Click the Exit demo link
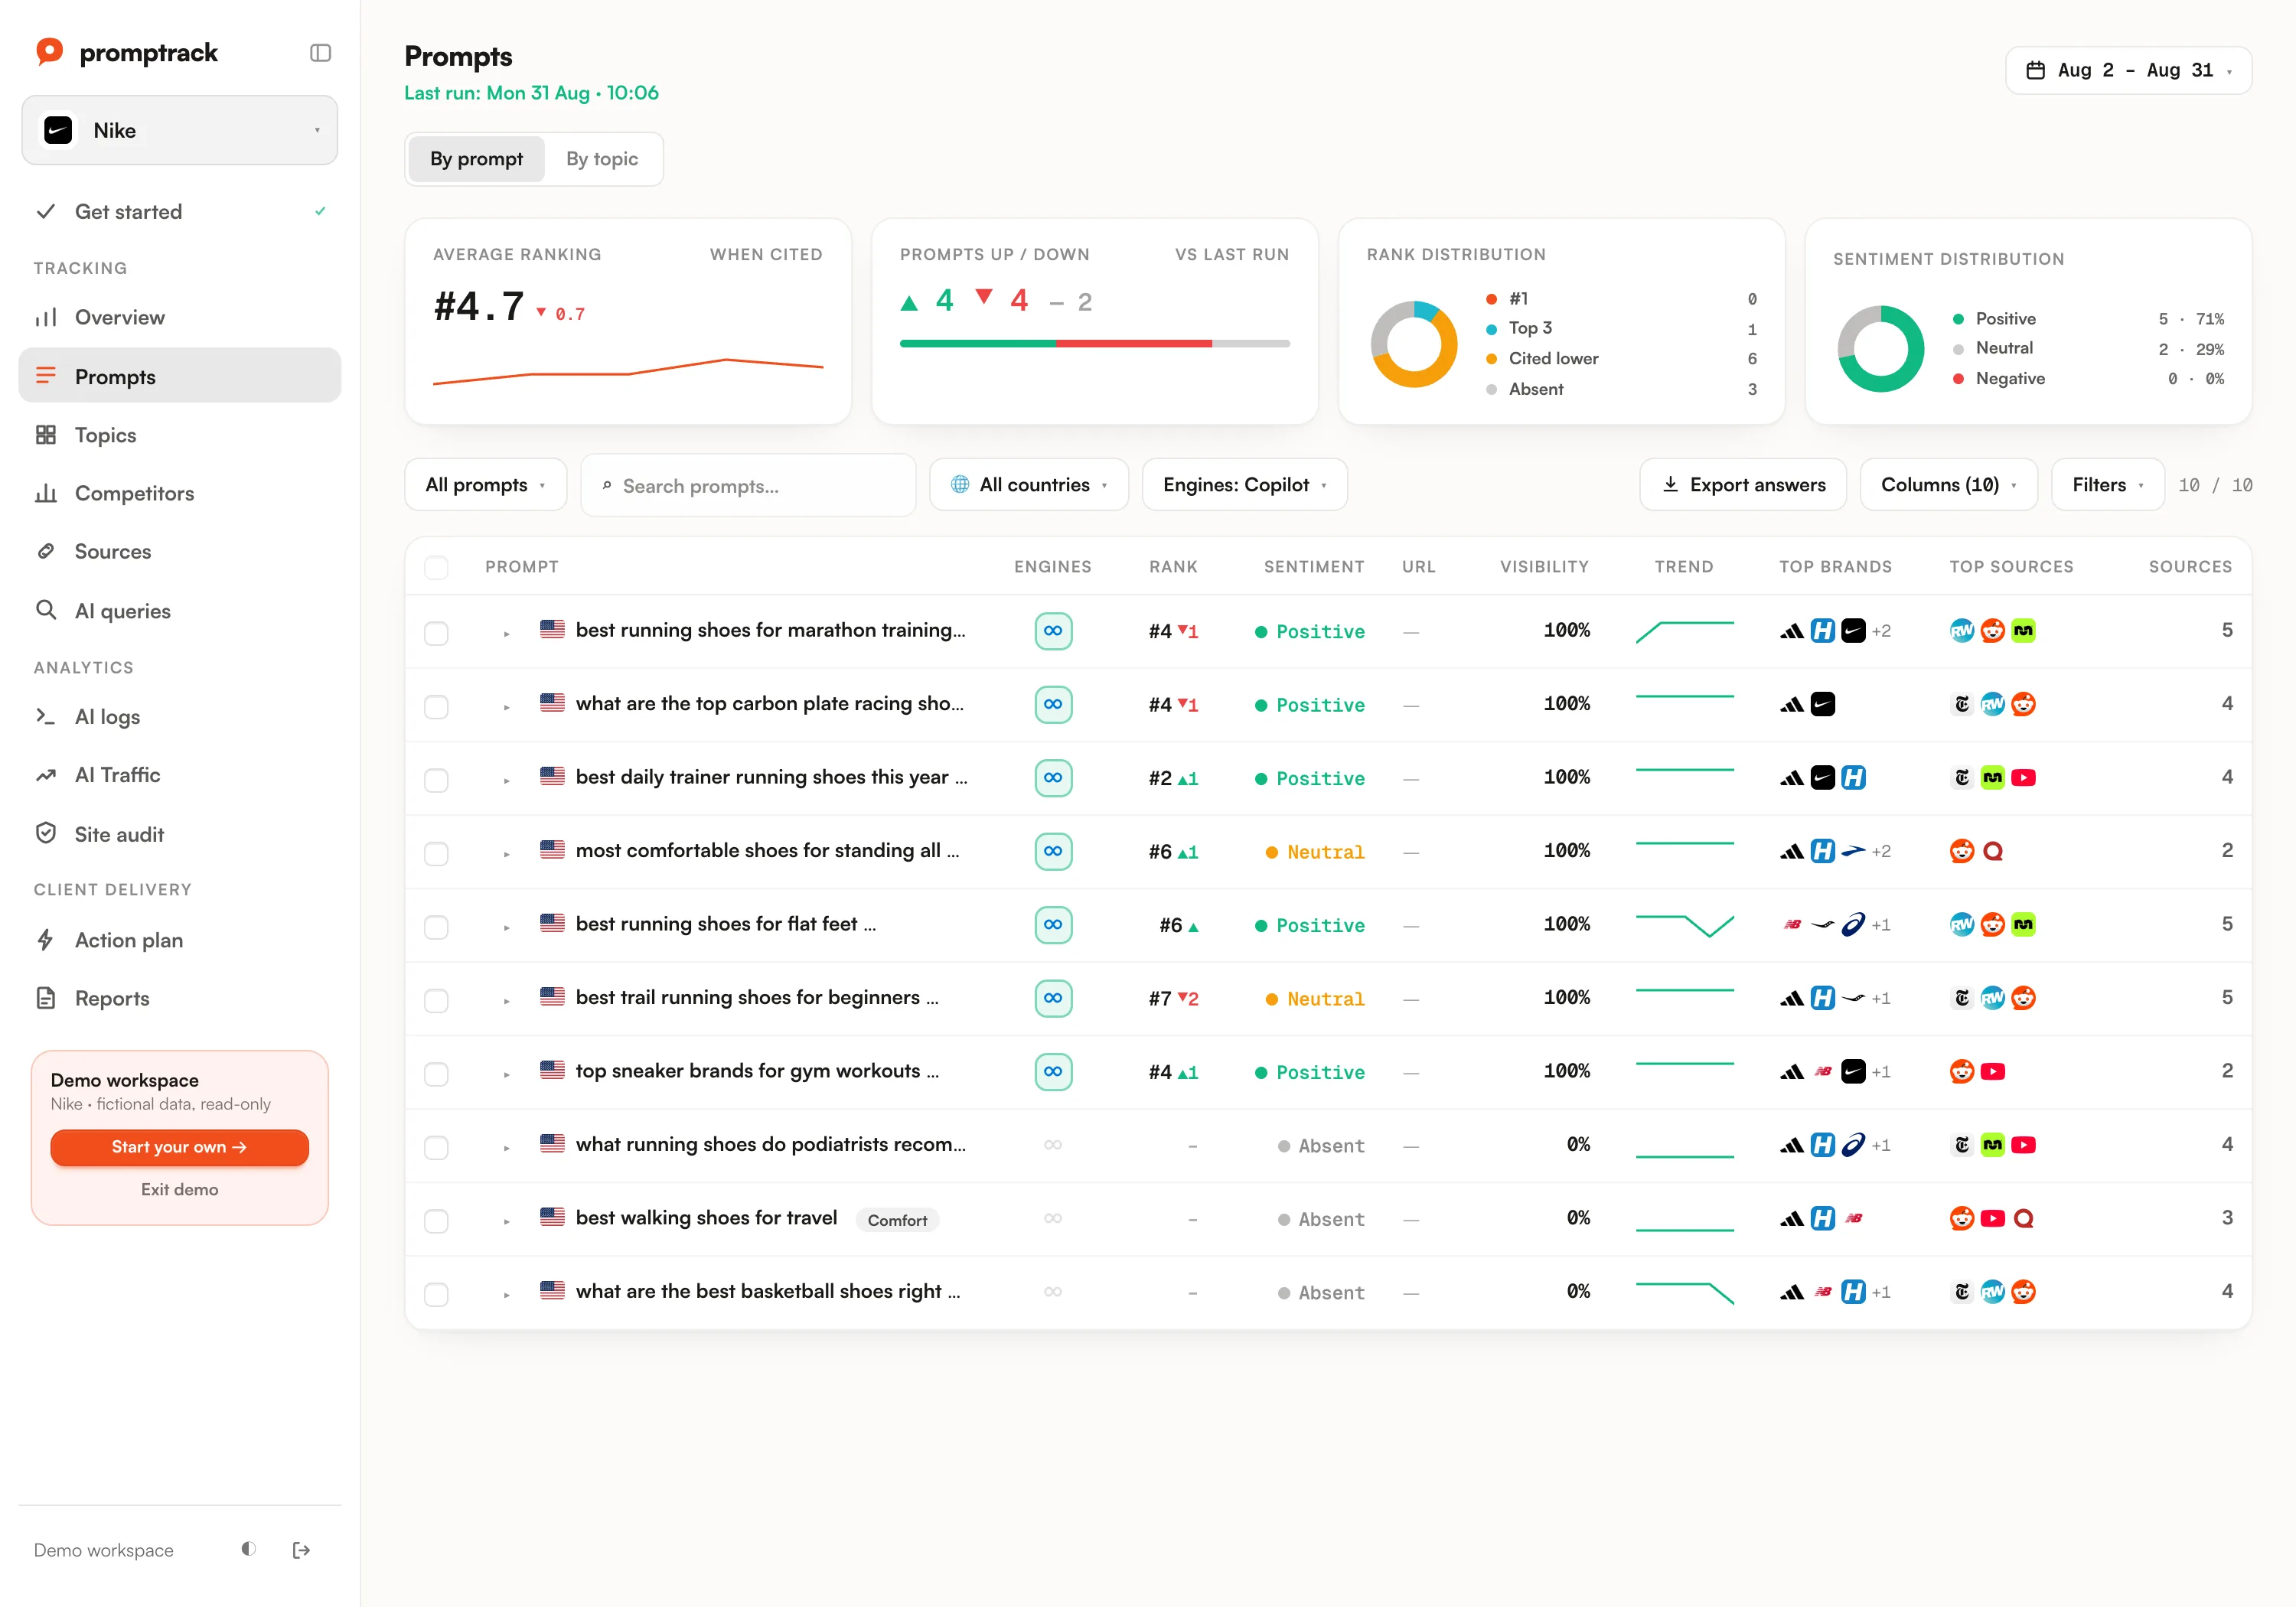The image size is (2296, 1607). click(x=180, y=1189)
